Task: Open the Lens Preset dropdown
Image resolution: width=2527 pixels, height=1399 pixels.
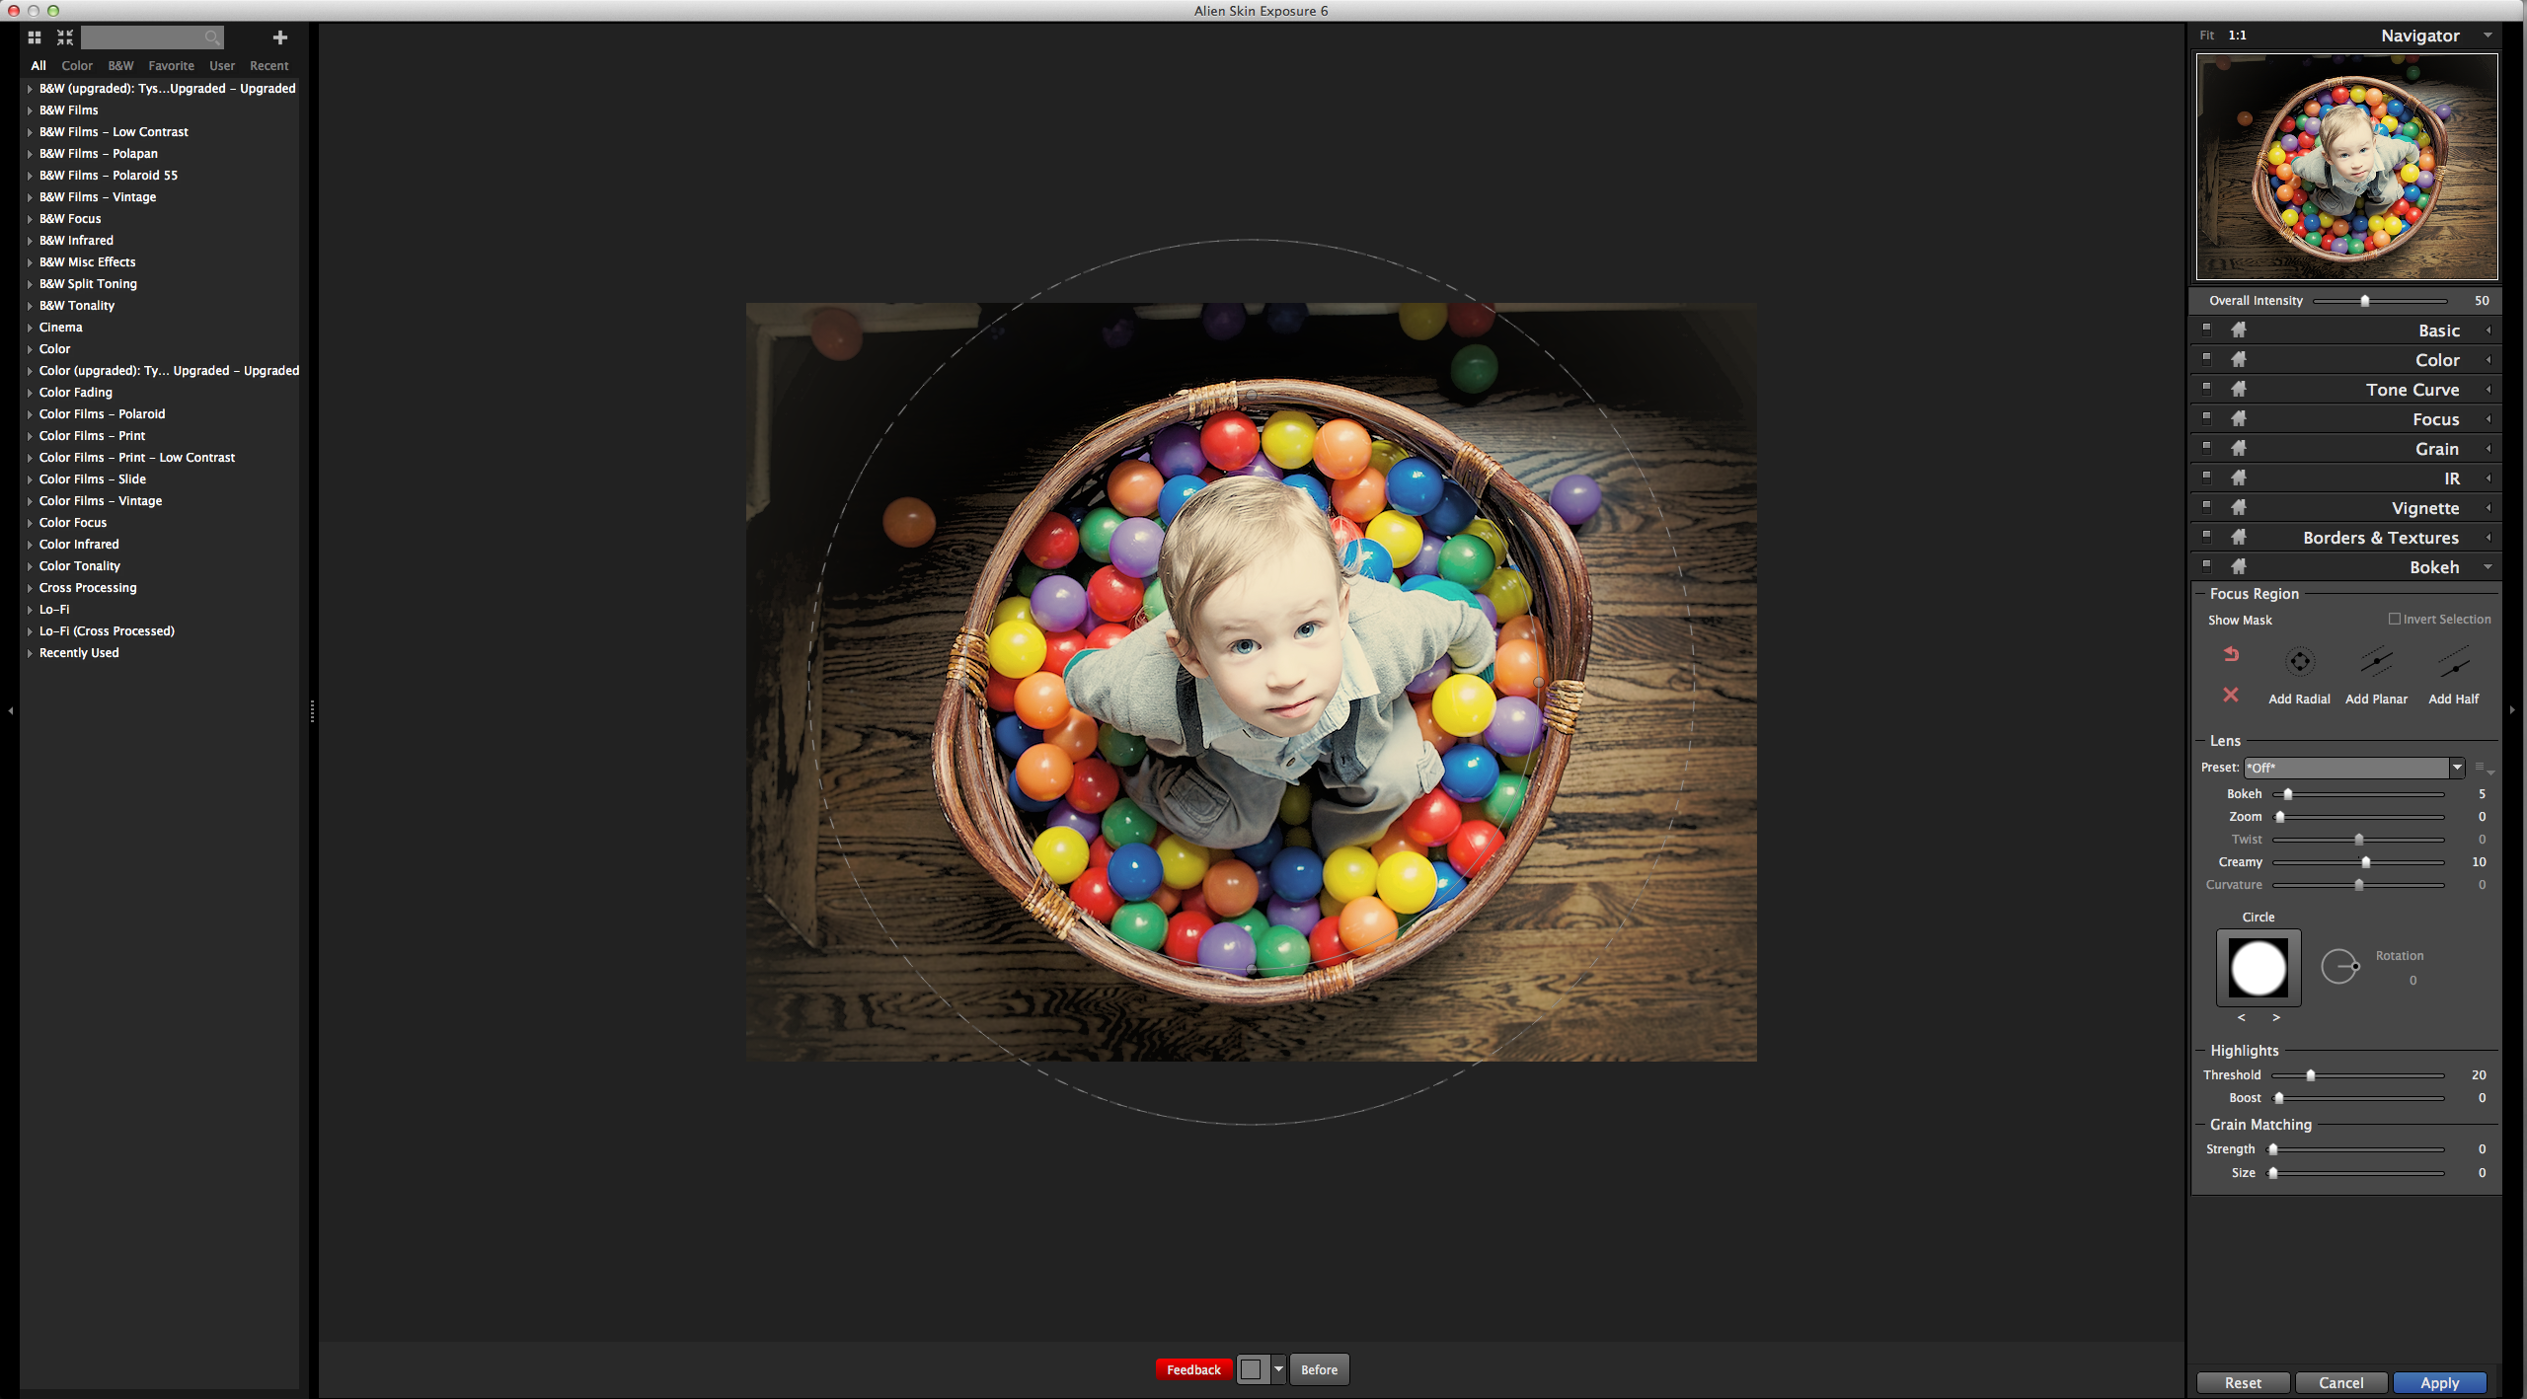Action: 2457,768
